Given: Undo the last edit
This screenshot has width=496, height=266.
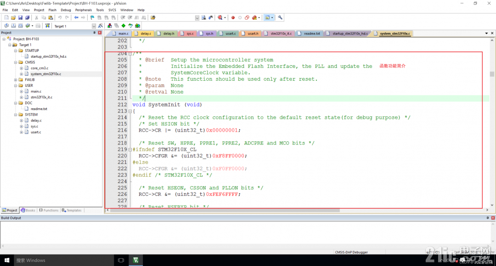Looking at the screenshot, I should click(59, 18).
